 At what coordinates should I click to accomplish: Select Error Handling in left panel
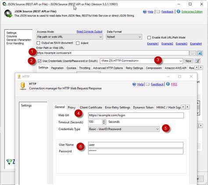pos(15,43)
